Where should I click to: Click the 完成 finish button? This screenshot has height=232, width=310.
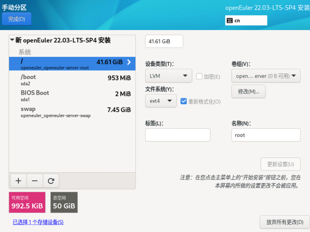pos(16,19)
